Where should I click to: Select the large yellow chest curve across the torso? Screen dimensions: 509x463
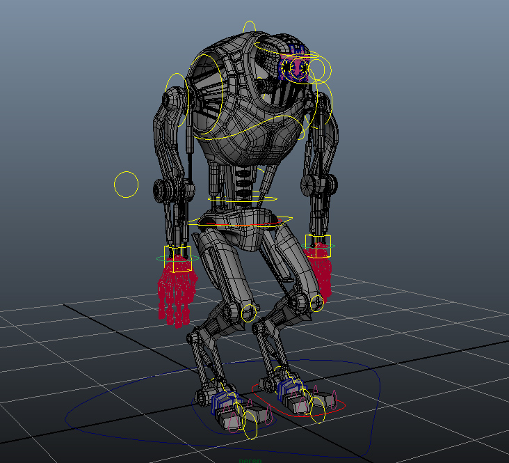pos(250,128)
